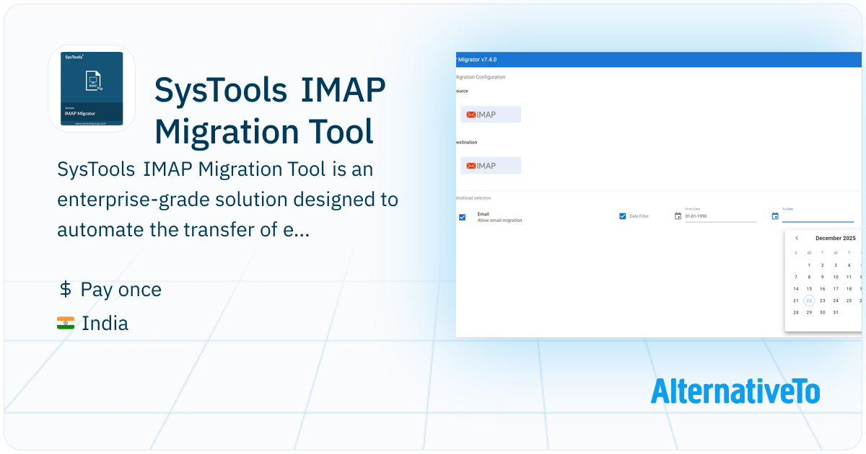The image size is (866, 454).
Task: Click the Pay once pricing label
Action: [x=121, y=290]
